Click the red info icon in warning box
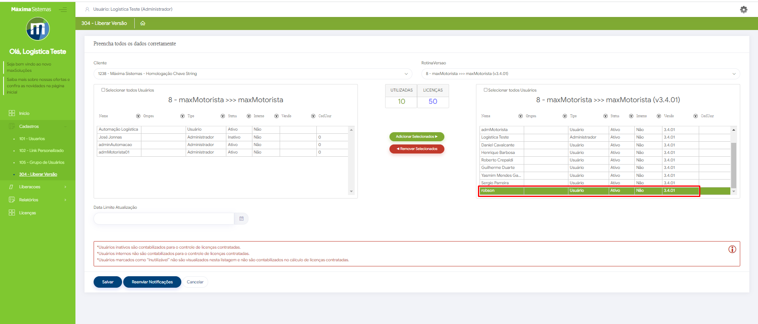 732,249
